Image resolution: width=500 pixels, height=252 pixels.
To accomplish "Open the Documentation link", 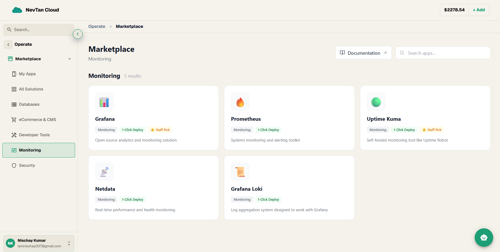I will point(363,53).
